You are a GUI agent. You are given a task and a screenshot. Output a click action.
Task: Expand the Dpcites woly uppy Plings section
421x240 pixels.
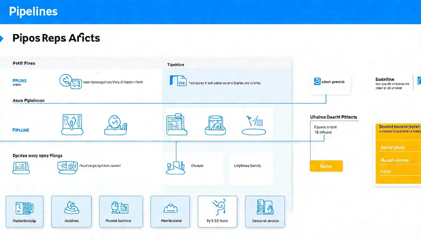click(x=37, y=156)
